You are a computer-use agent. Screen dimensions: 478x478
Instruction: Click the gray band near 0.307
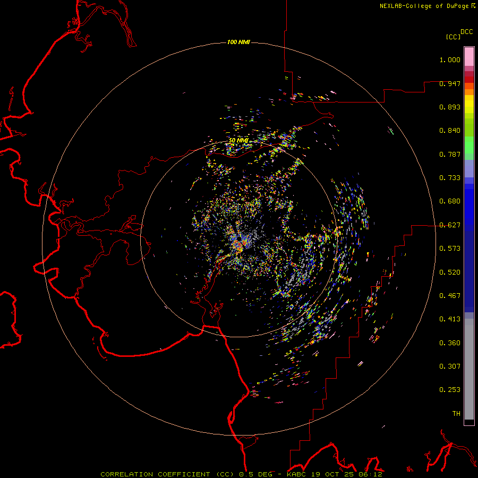pos(469,369)
